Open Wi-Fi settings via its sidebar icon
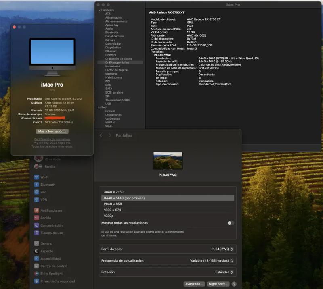This screenshot has height=289, width=323. (36, 177)
